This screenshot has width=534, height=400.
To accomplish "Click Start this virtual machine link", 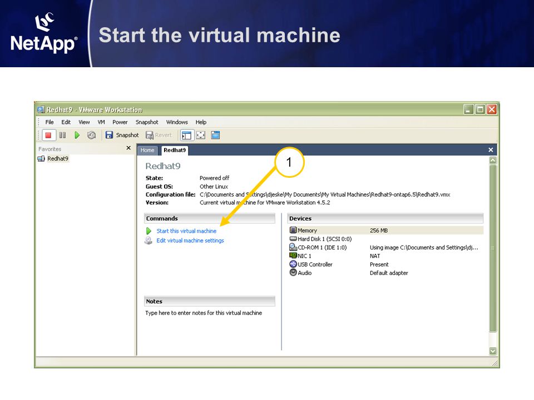I will pyautogui.click(x=186, y=231).
